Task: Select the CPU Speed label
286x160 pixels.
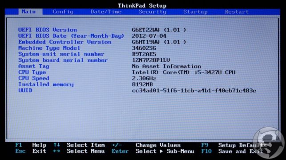Action: point(34,78)
